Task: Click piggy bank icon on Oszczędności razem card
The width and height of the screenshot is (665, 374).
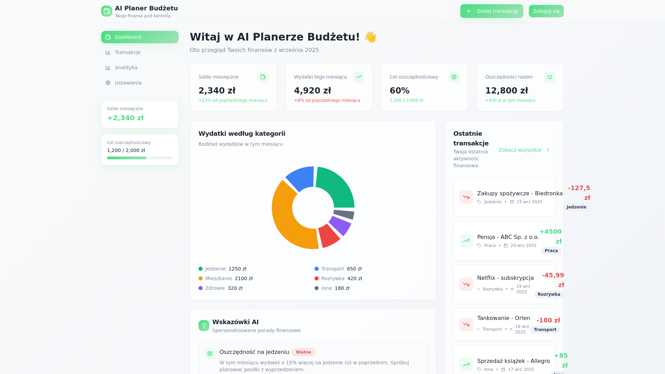Action: click(550, 77)
